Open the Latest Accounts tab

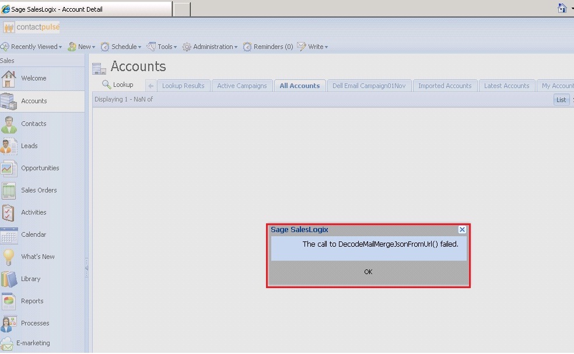[x=507, y=86]
